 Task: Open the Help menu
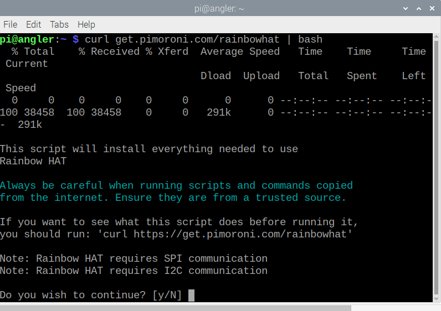pyautogui.click(x=86, y=24)
